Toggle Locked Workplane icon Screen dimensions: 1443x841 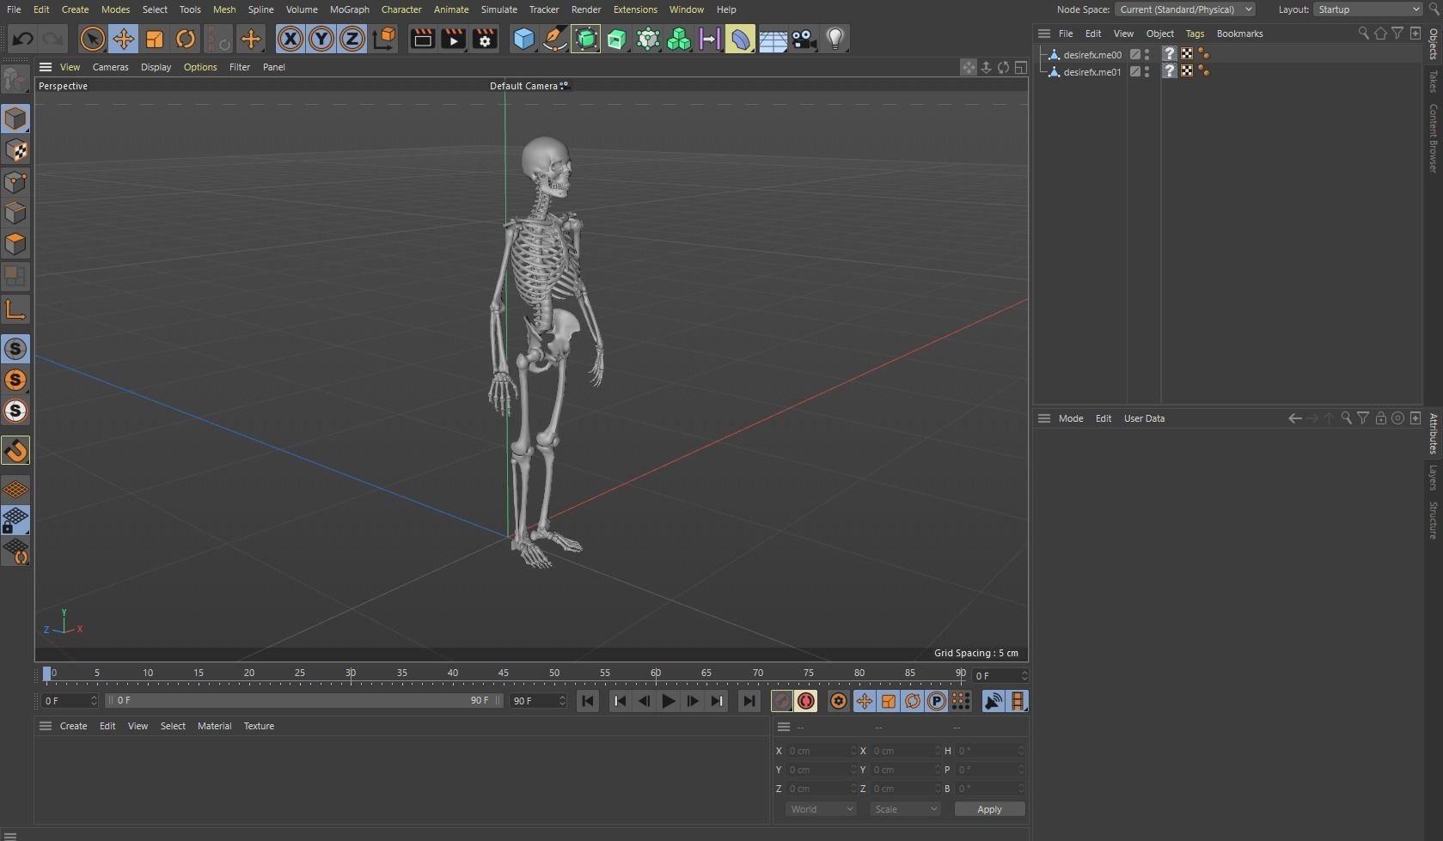pos(15,521)
